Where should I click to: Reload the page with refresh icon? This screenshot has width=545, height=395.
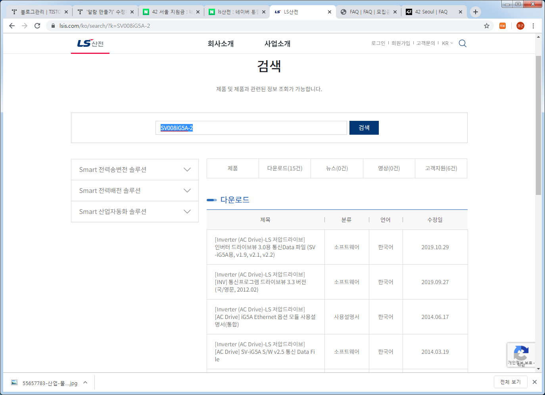click(37, 26)
